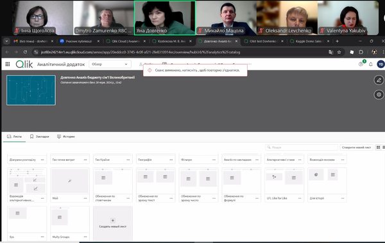
Task: Switch to the Закладки tab
Action: [40, 137]
